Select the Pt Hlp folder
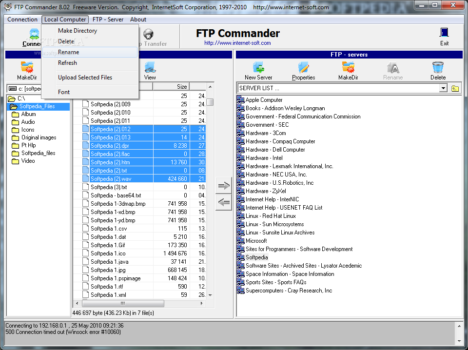 (28, 145)
